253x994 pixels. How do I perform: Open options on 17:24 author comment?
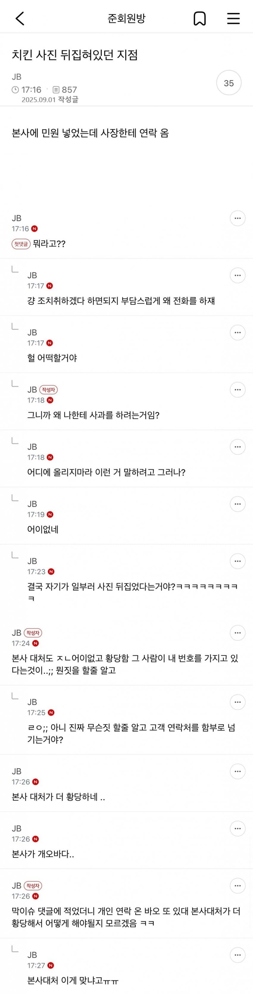click(238, 633)
